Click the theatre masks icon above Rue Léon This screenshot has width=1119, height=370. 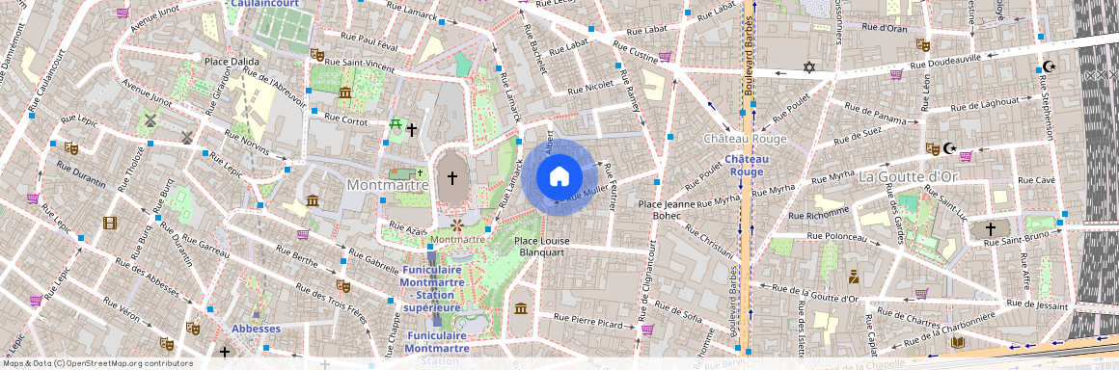pos(923,44)
